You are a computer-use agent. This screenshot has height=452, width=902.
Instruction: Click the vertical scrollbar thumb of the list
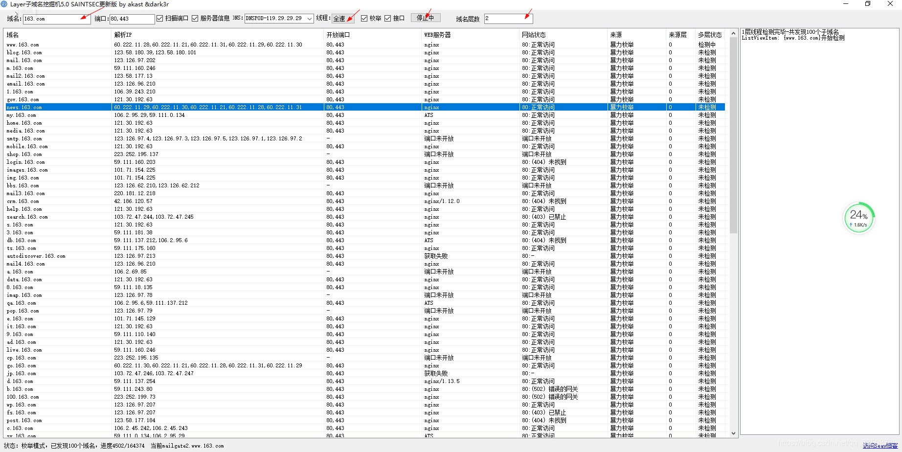pyautogui.click(x=733, y=135)
